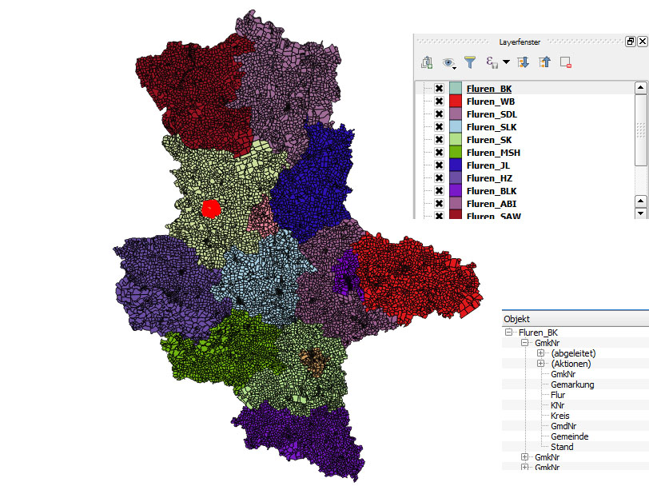Select the Fluren_BLK layer name
This screenshot has width=649, height=486.
(492, 191)
